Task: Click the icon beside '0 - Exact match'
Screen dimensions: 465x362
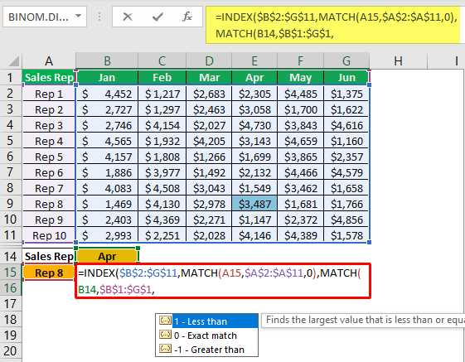Action: (165, 335)
